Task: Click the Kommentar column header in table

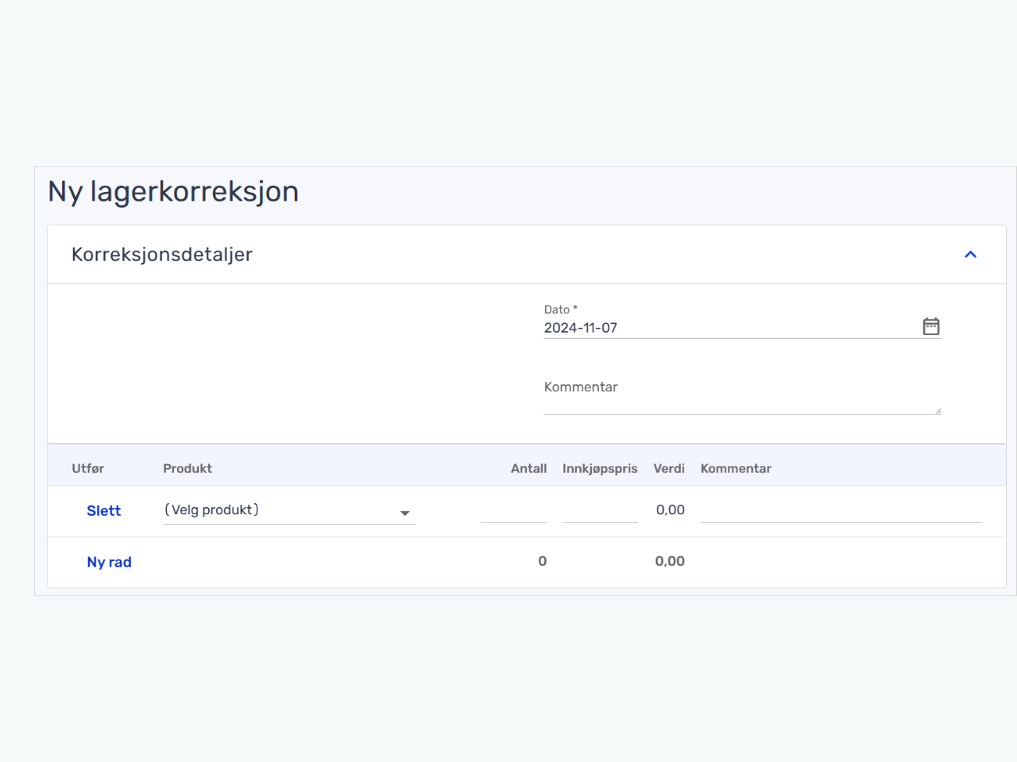Action: pyautogui.click(x=736, y=468)
